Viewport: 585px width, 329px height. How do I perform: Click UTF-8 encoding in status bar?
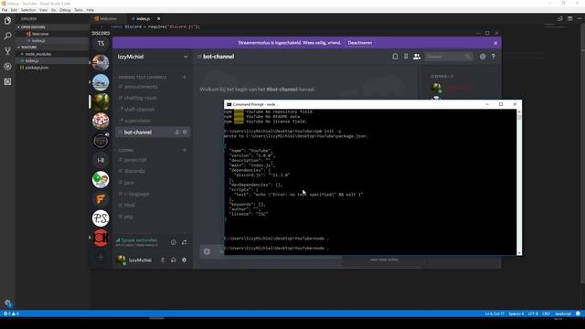pyautogui.click(x=533, y=313)
